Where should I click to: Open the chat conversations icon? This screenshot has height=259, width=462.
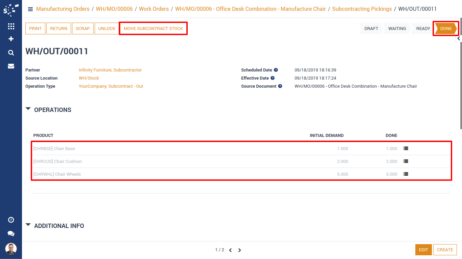11,233
